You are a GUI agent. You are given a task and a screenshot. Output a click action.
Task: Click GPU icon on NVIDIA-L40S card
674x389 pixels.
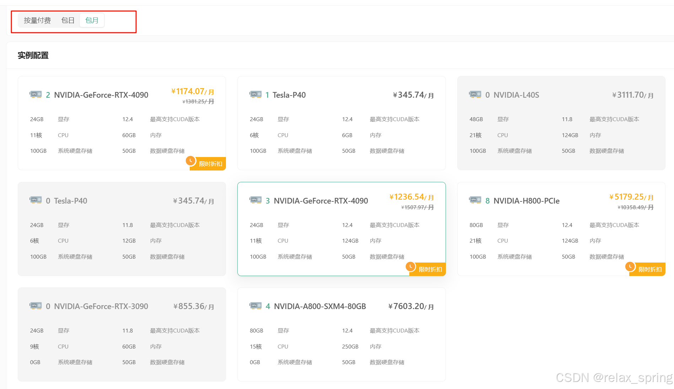[475, 94]
